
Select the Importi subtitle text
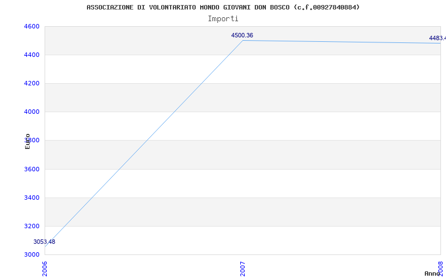pos(223,19)
